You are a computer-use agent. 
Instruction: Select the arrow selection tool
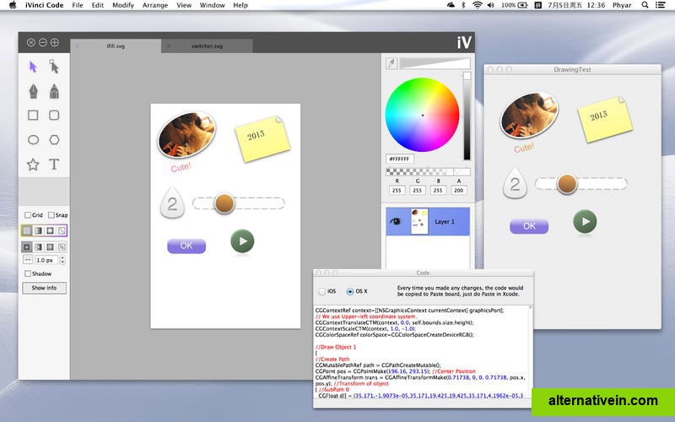coord(34,67)
